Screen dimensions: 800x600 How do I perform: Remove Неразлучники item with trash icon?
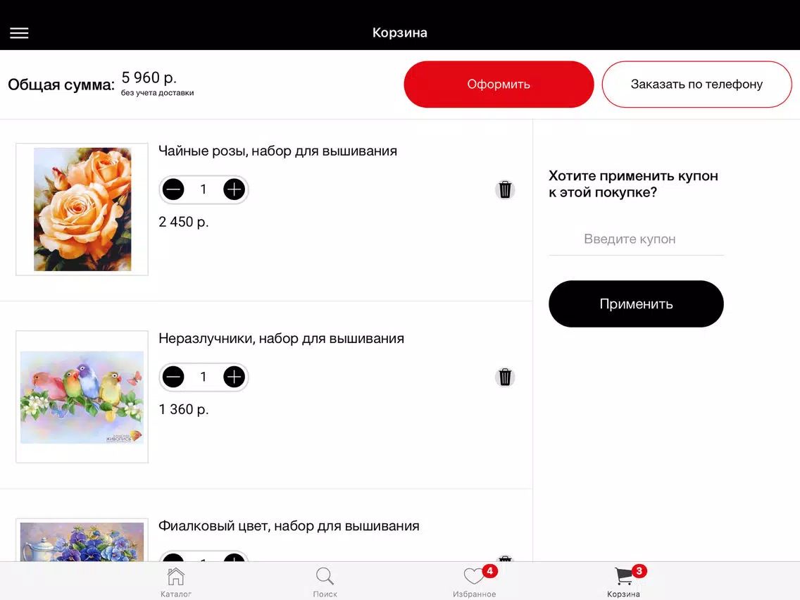[505, 377]
